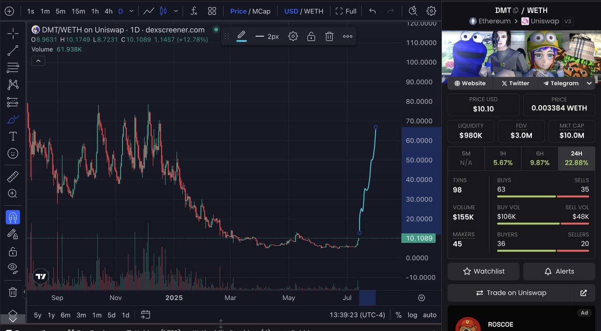
Task: Hide all drawings with eye icon
Action: [13, 268]
